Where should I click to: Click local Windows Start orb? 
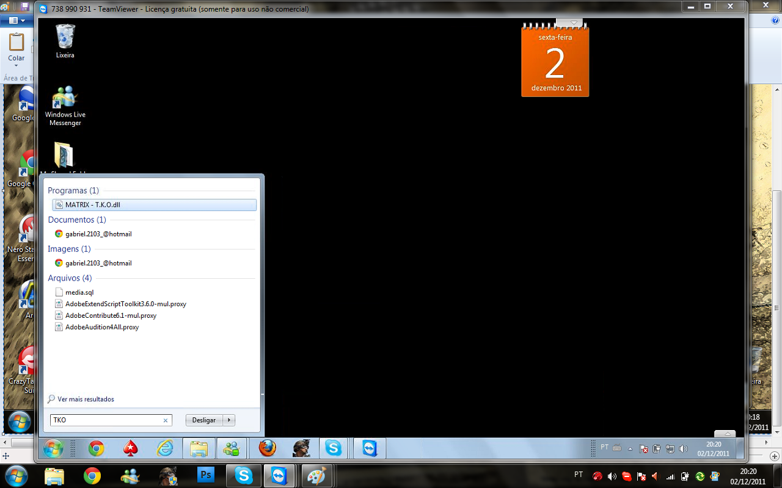click(16, 476)
